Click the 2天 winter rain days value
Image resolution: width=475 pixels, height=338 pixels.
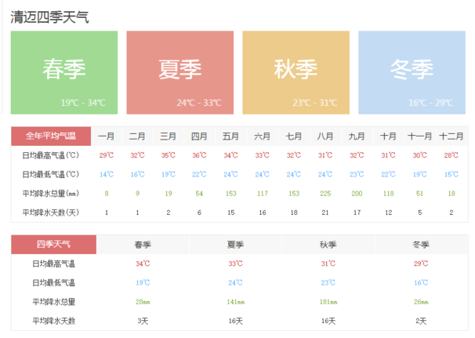(x=421, y=321)
